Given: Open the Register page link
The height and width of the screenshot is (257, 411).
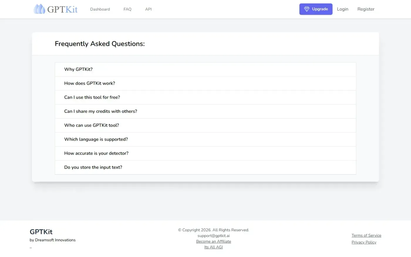Looking at the screenshot, I should coord(366,9).
